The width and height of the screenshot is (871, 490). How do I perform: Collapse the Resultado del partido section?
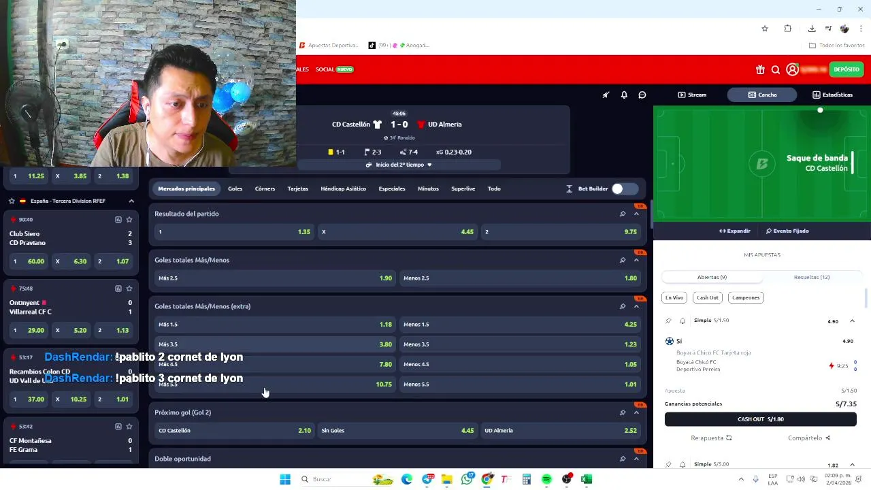(x=636, y=214)
